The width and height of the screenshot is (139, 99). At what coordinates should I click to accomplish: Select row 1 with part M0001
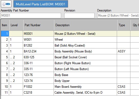[70, 34]
